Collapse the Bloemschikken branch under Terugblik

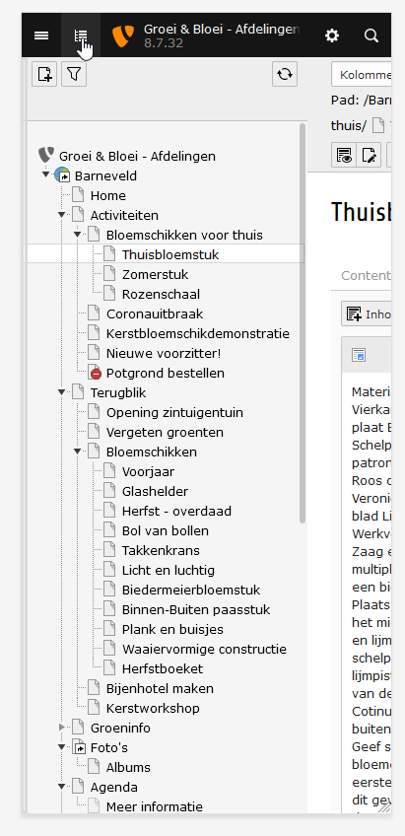pyautogui.click(x=78, y=452)
